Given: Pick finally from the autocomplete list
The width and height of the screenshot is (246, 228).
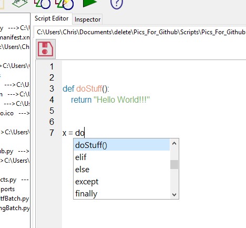Looking at the screenshot, I should coord(121,194).
